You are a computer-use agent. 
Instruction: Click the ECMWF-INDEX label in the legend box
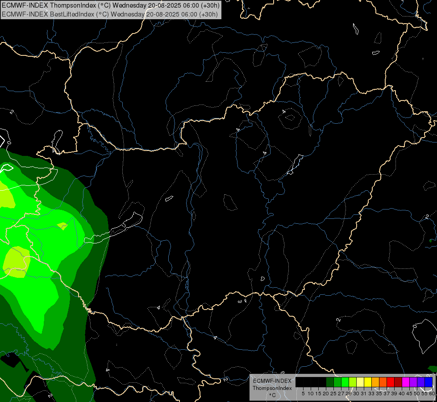tap(272, 381)
